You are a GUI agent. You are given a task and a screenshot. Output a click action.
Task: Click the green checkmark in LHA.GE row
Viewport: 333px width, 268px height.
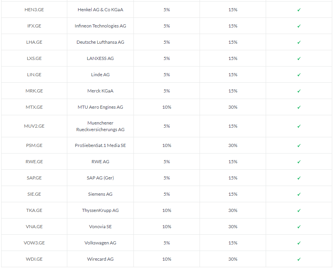coord(299,42)
